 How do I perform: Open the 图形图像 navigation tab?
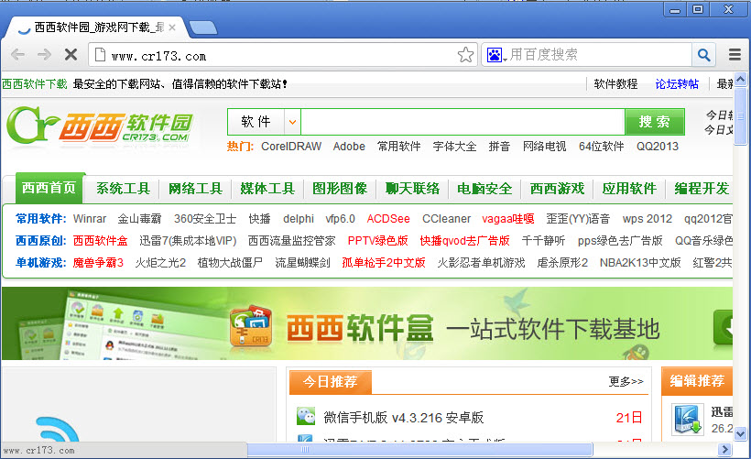tap(340, 189)
